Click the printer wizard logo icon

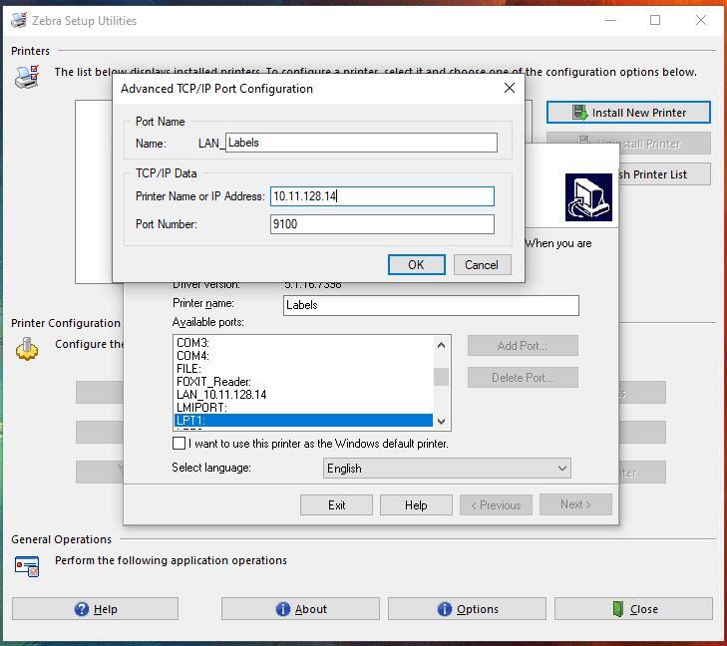588,197
